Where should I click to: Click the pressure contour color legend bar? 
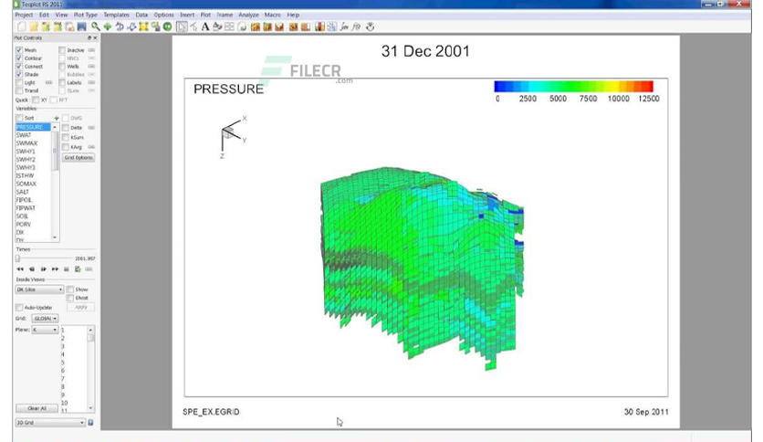point(573,86)
